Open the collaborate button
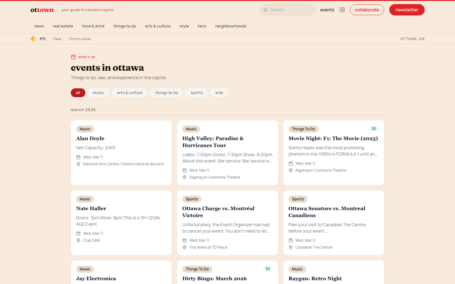This screenshot has width=455, height=284. click(x=367, y=10)
